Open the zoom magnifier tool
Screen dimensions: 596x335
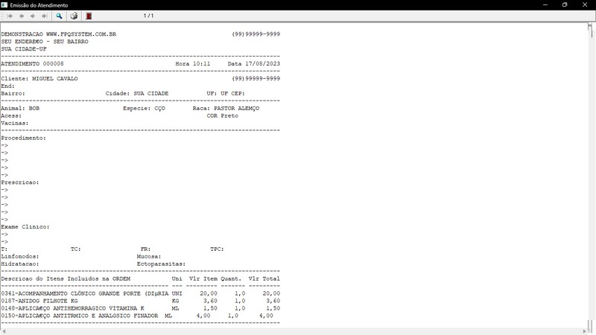pos(59,16)
